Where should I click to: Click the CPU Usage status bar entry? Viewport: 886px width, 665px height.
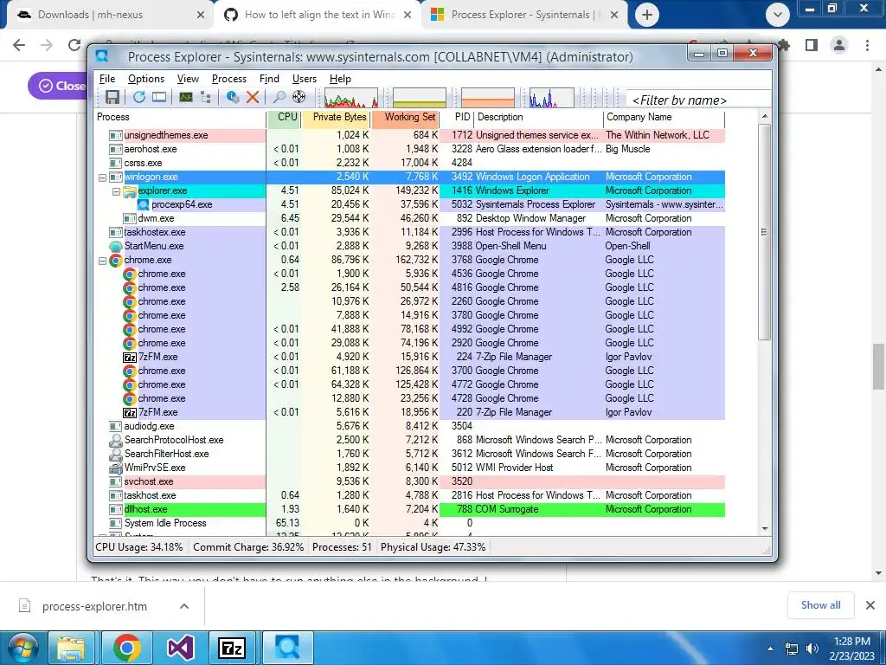click(139, 547)
